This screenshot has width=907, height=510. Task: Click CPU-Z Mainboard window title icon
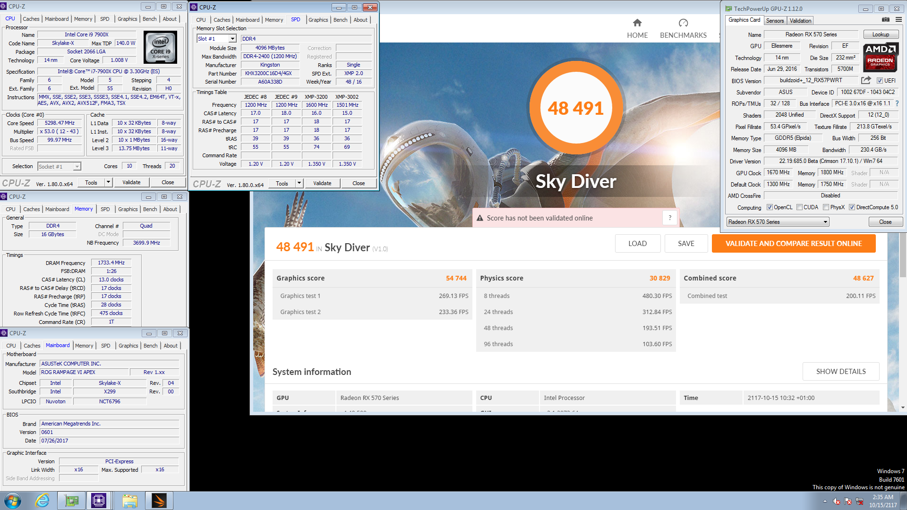(4, 333)
